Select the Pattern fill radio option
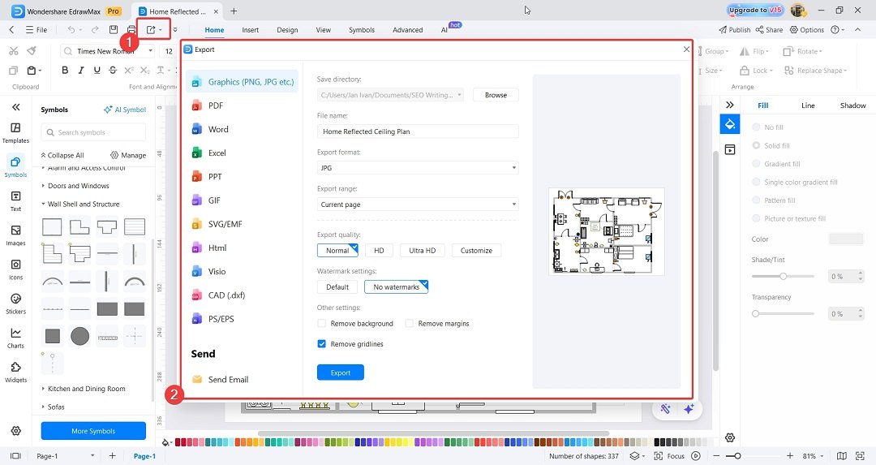The image size is (876, 465). (x=756, y=200)
